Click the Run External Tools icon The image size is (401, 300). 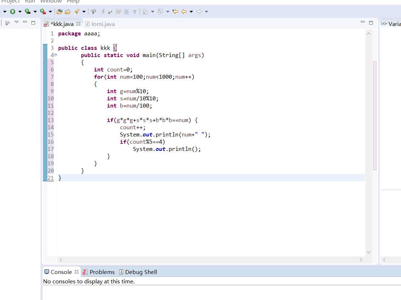click(x=43, y=12)
